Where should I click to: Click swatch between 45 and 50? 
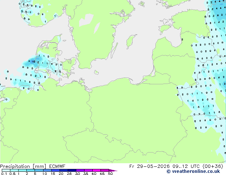tap(105, 170)
